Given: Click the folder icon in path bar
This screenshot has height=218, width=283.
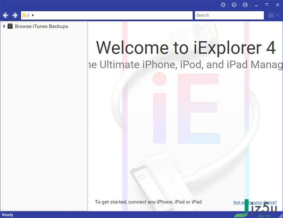Looking at the screenshot, I should coord(25,16).
